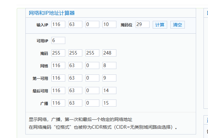Select first octet of 最后可用 row
The height and width of the screenshot is (138, 208).
pyautogui.click(x=58, y=91)
